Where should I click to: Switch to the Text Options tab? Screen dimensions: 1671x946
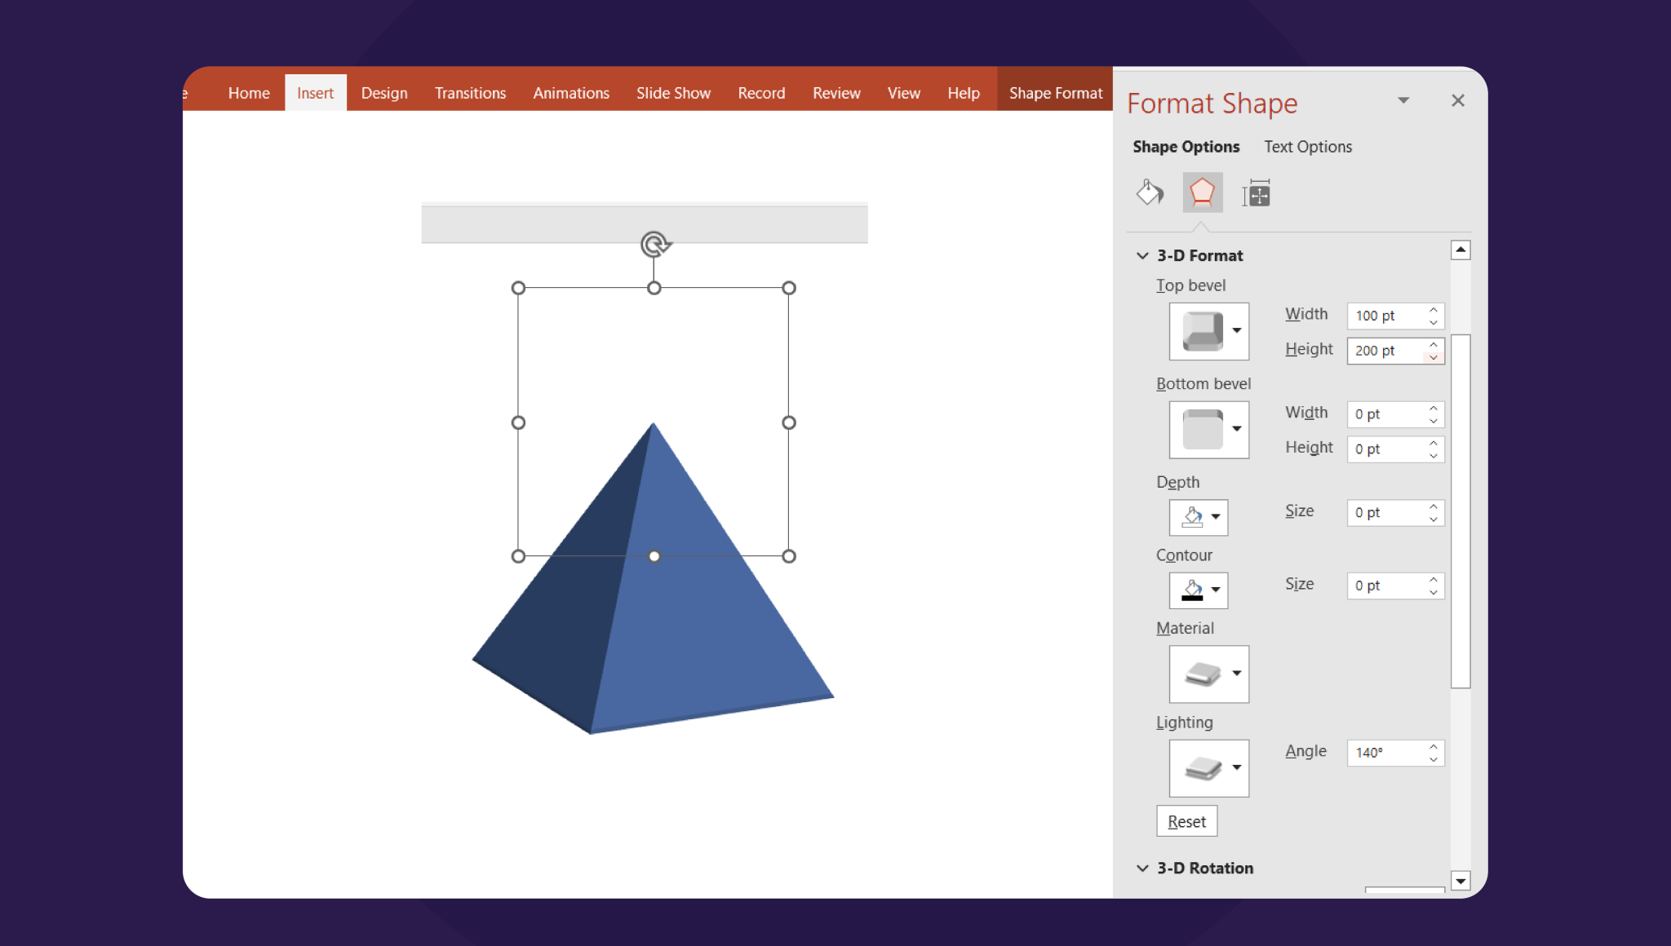point(1307,146)
